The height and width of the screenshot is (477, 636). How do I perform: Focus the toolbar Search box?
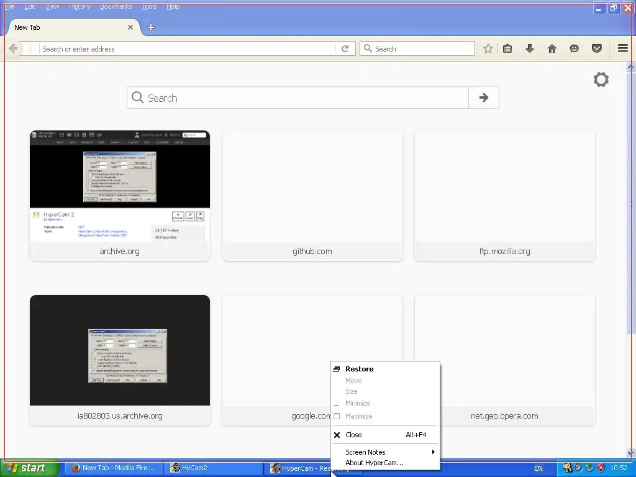(417, 48)
